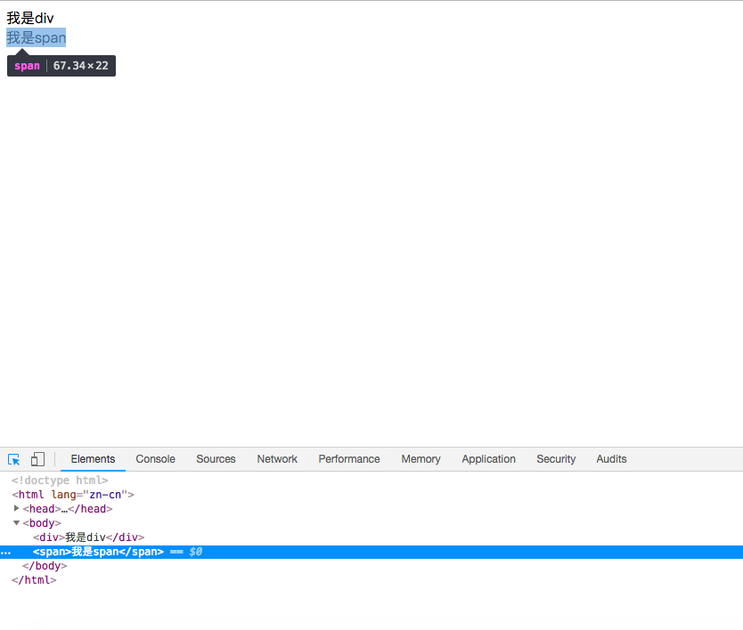743x630 pixels.
Task: Open the Elements tab
Action: click(x=93, y=459)
